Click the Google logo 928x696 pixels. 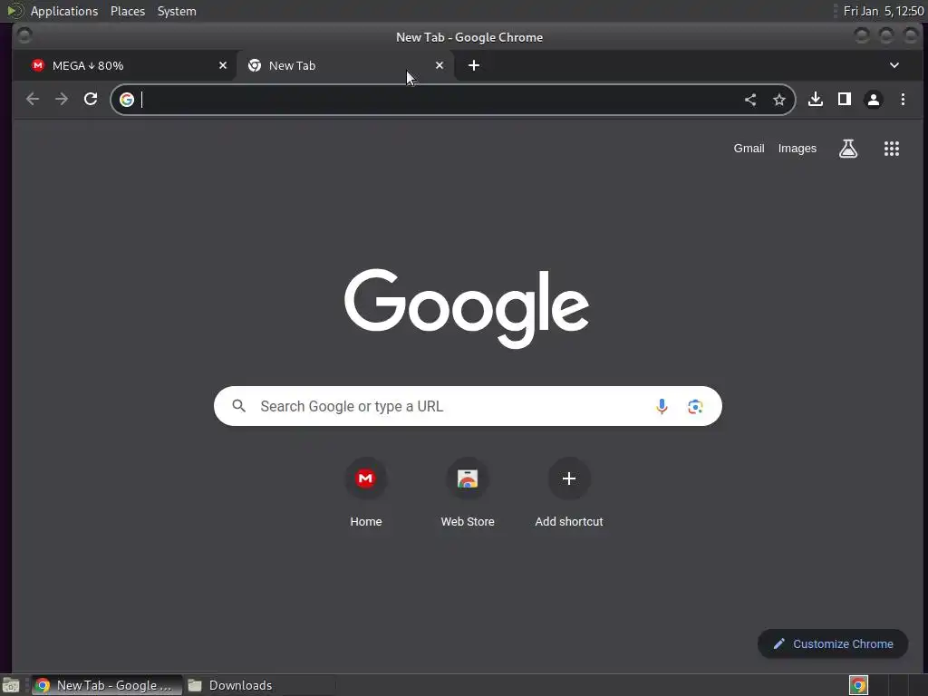coord(467,308)
